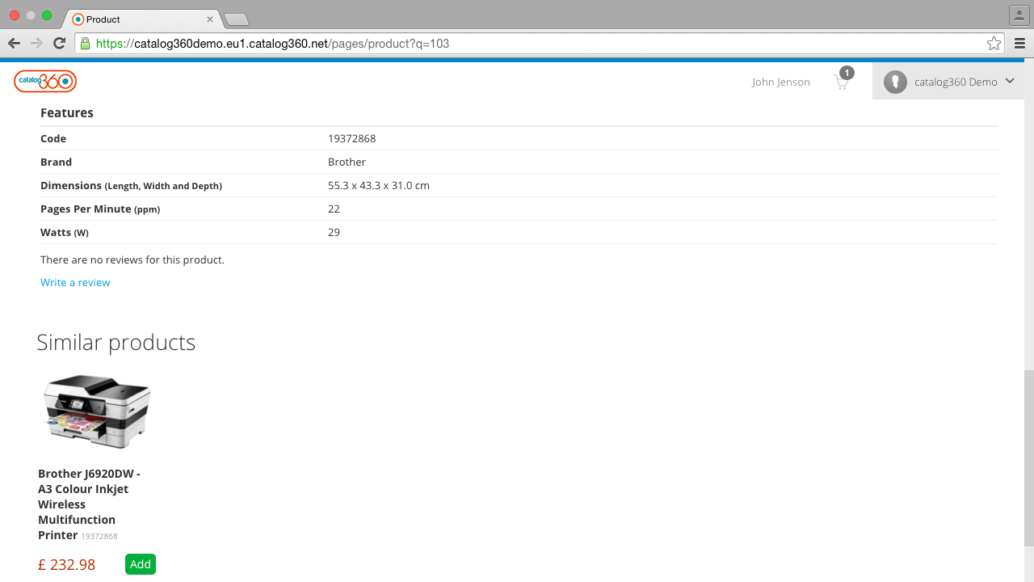Click the Pages Per Minute value 22
This screenshot has height=582, width=1034.
click(x=334, y=209)
